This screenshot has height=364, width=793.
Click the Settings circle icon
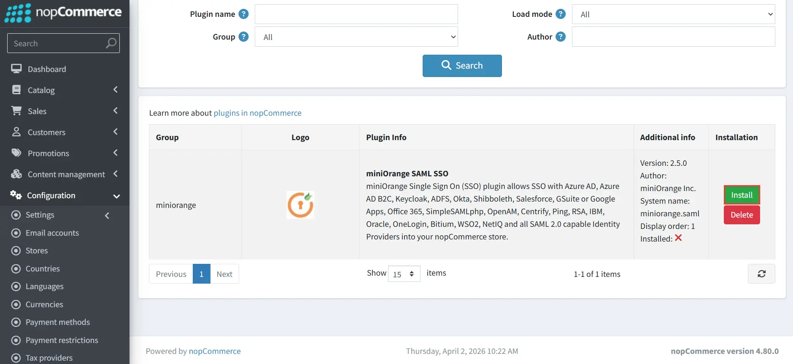tap(16, 215)
